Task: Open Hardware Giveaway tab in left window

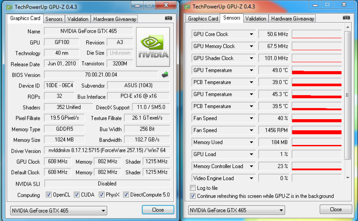Action: click(x=115, y=19)
